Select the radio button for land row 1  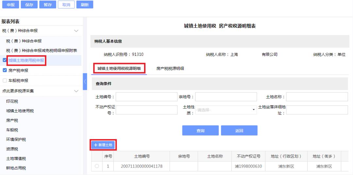click(x=97, y=166)
